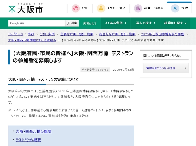Viewport: 196px width, 146px height.
Task: Expand 組織から探す dropdown
Action: 175,23
